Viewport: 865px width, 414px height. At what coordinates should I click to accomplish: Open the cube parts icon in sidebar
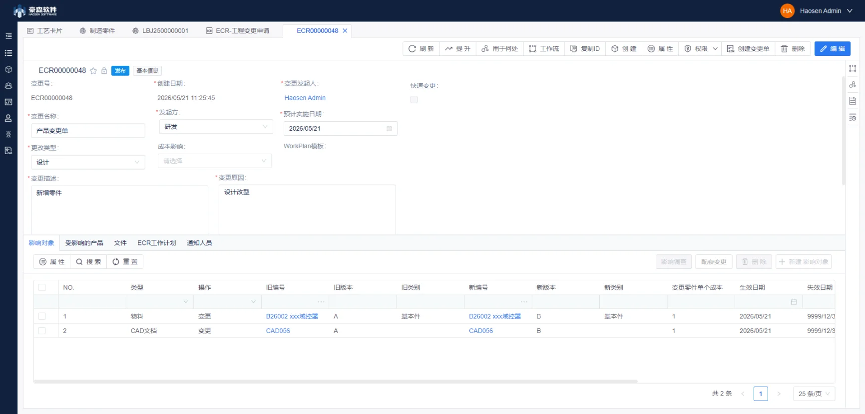8,69
